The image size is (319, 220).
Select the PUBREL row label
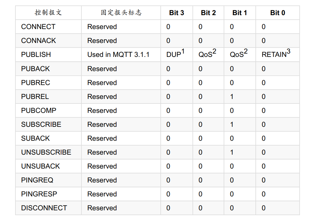coord(35,97)
